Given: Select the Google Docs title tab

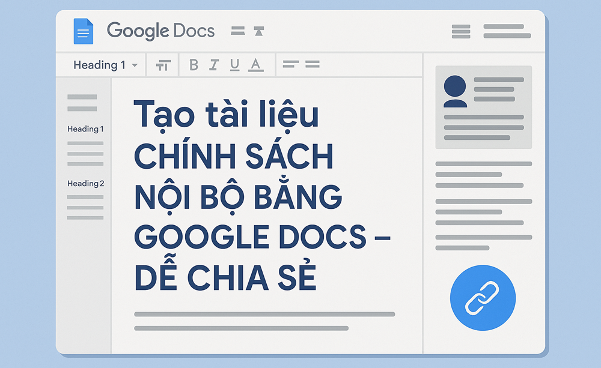Looking at the screenshot, I should [x=161, y=31].
